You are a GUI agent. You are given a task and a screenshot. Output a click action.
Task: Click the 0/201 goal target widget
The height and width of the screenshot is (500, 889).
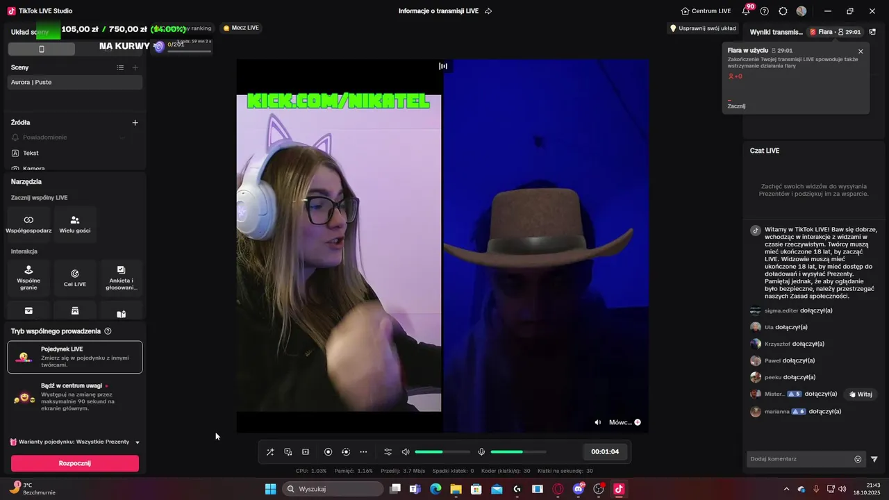pyautogui.click(x=183, y=47)
